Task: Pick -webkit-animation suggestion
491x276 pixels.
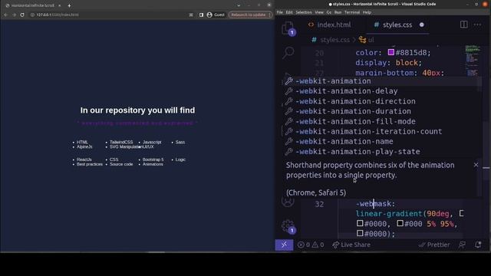Action: pyautogui.click(x=381, y=81)
